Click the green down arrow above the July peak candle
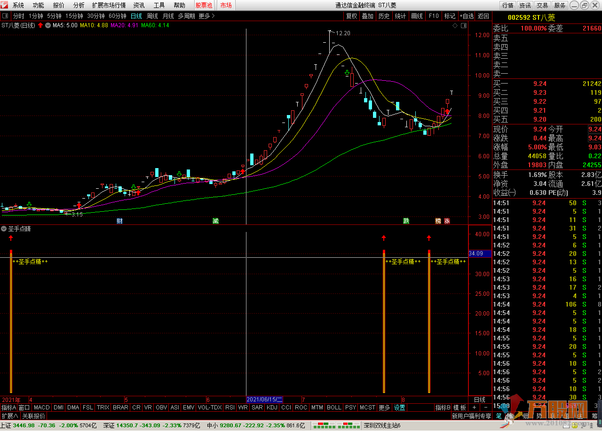The image size is (602, 431). point(347,73)
